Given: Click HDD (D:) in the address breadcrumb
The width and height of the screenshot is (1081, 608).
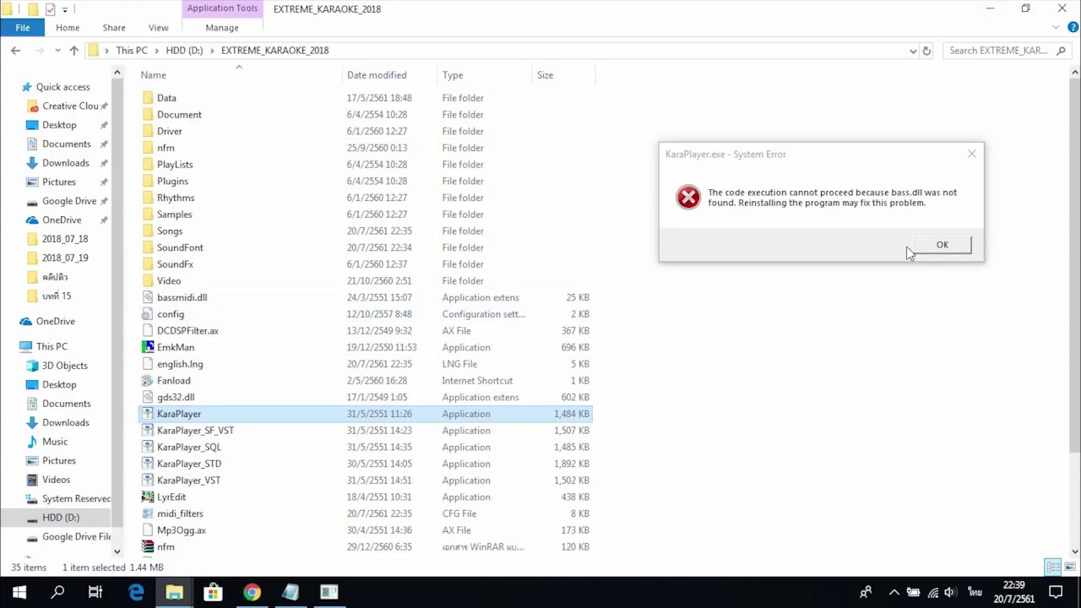Looking at the screenshot, I should coord(184,51).
